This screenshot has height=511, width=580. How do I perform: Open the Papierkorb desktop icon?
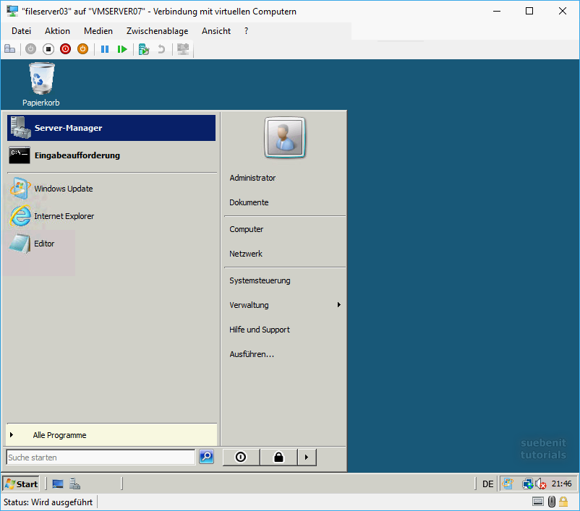(41, 85)
